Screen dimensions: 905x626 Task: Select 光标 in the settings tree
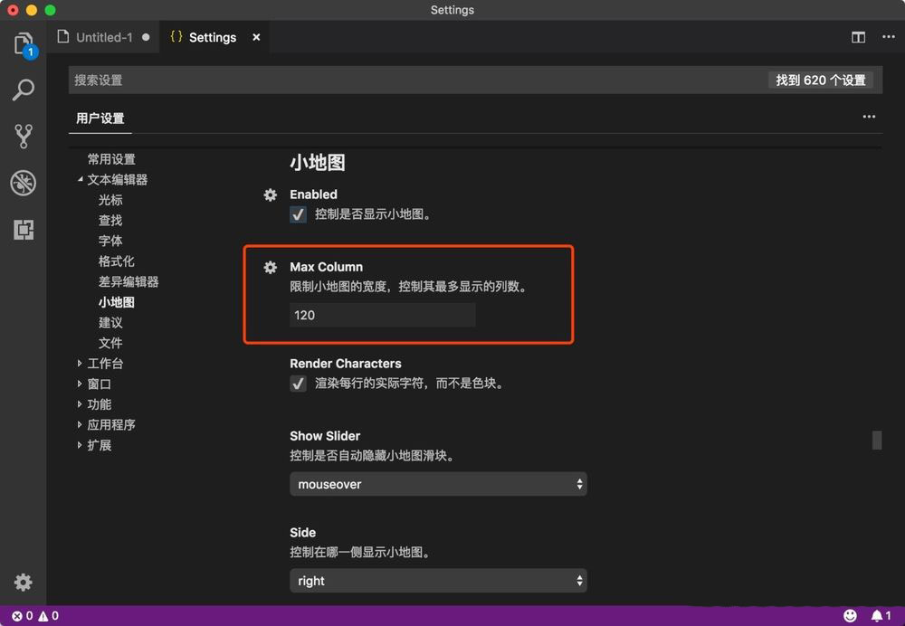tap(110, 199)
